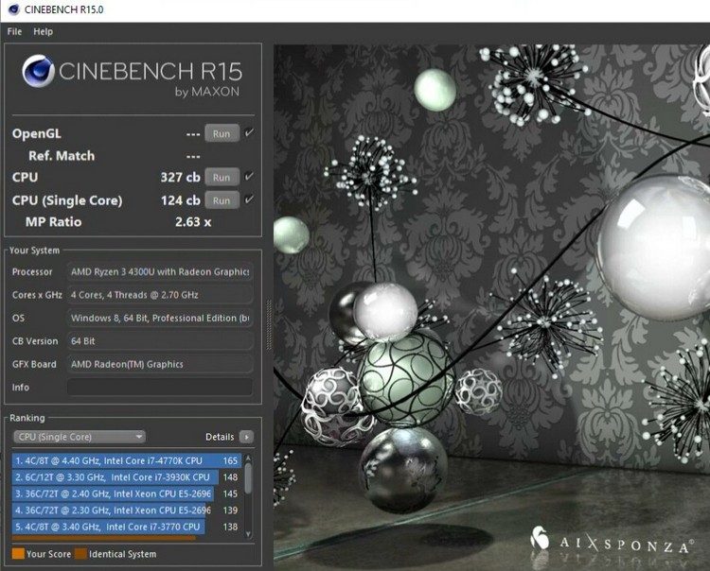Run the OpenGL benchmark
The image size is (710, 571).
[222, 133]
